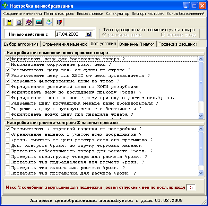This screenshot has width=208, height=206.
Task: Click the start date field 17.04.2008
Action: tap(70, 34)
